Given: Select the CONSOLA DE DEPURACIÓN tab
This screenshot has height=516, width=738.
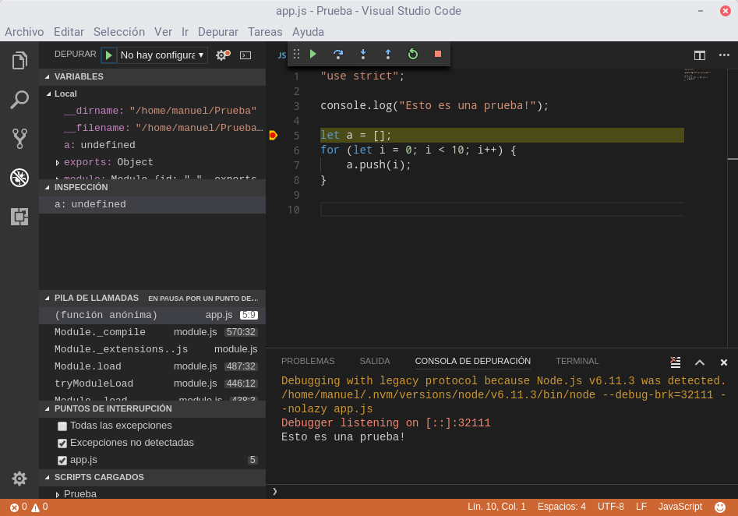Looking at the screenshot, I should coord(472,361).
